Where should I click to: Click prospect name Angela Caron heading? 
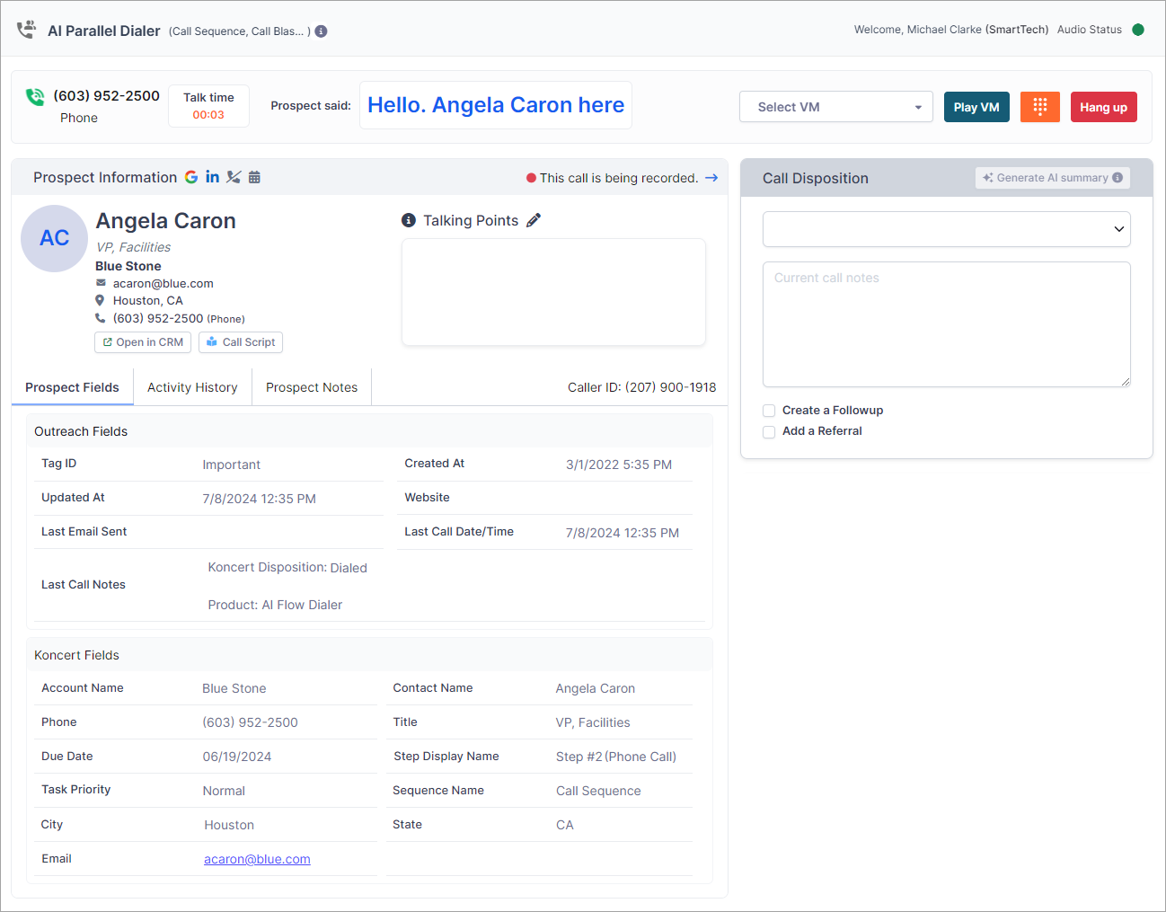pyautogui.click(x=166, y=221)
